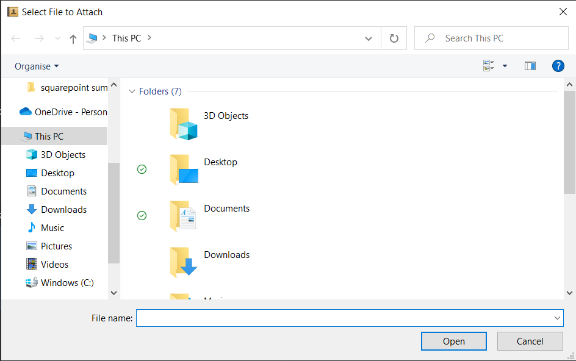The width and height of the screenshot is (576, 361).
Task: Change view with the view icon
Action: 489,66
